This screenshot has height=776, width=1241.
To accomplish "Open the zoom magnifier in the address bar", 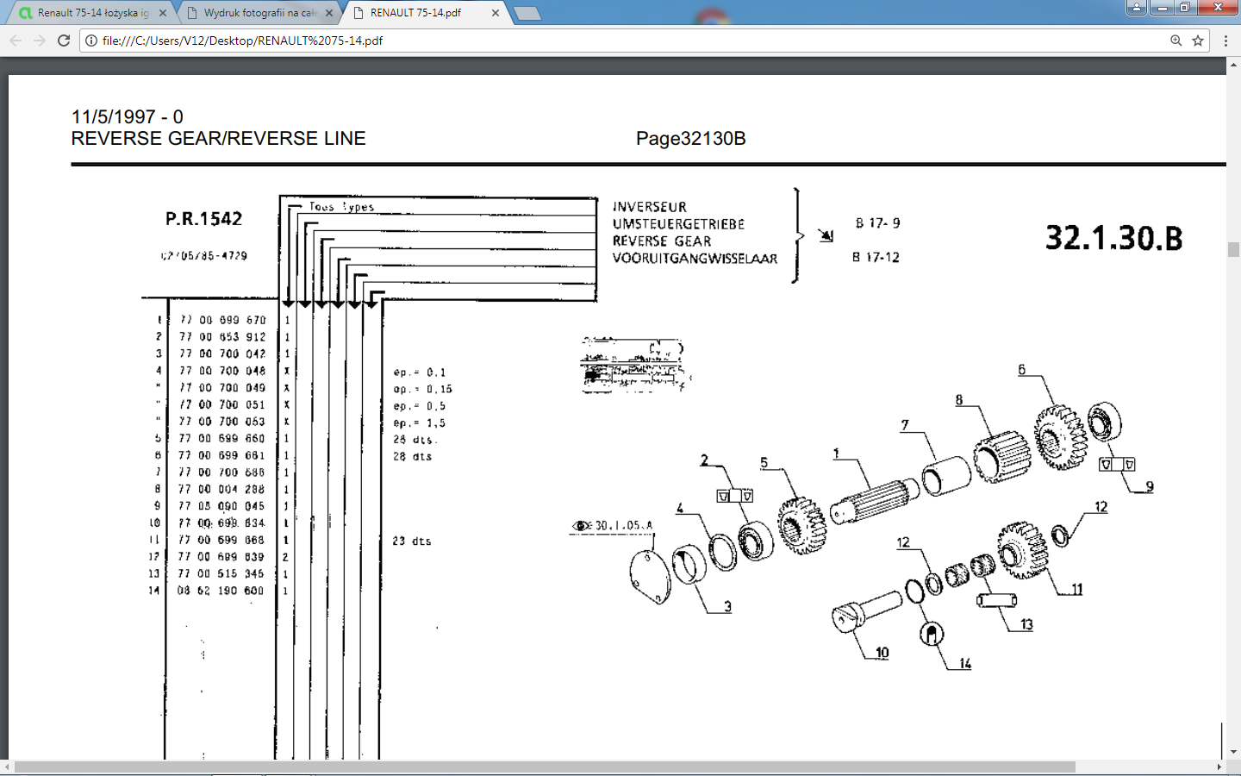I will (1176, 41).
